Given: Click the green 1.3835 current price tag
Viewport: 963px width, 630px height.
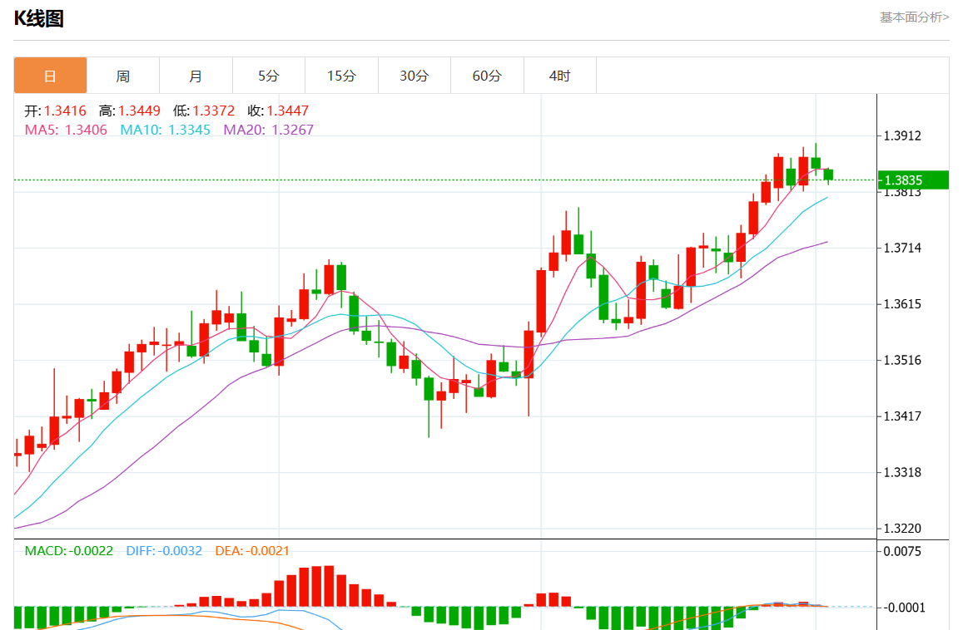Looking at the screenshot, I should point(913,180).
